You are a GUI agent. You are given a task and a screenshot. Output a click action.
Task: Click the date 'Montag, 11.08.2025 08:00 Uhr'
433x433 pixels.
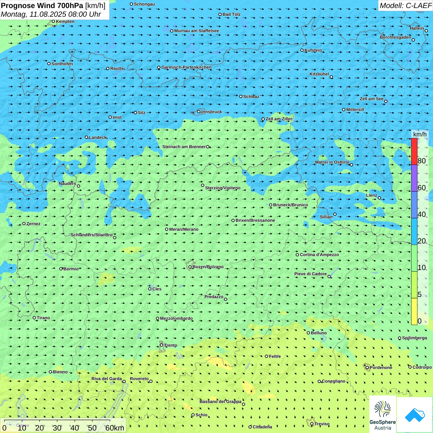click(51, 14)
